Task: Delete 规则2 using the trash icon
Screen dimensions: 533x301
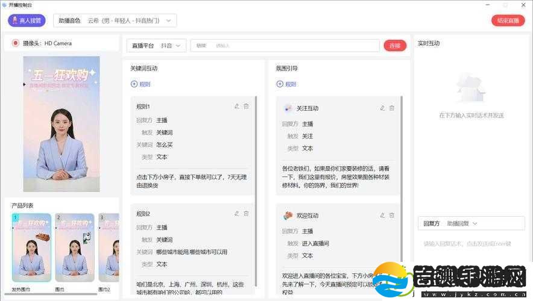Action: click(x=246, y=214)
